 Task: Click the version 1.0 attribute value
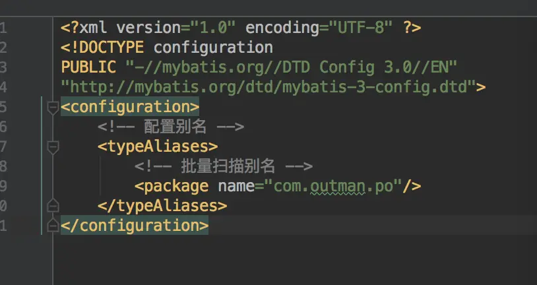tap(214, 28)
